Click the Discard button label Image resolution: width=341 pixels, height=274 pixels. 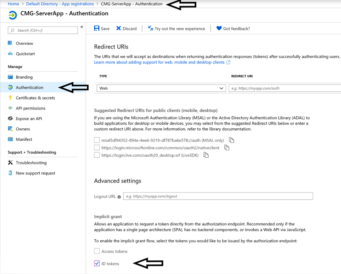(130, 29)
